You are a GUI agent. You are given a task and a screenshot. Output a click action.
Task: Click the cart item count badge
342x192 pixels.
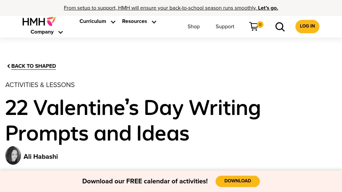point(260,25)
